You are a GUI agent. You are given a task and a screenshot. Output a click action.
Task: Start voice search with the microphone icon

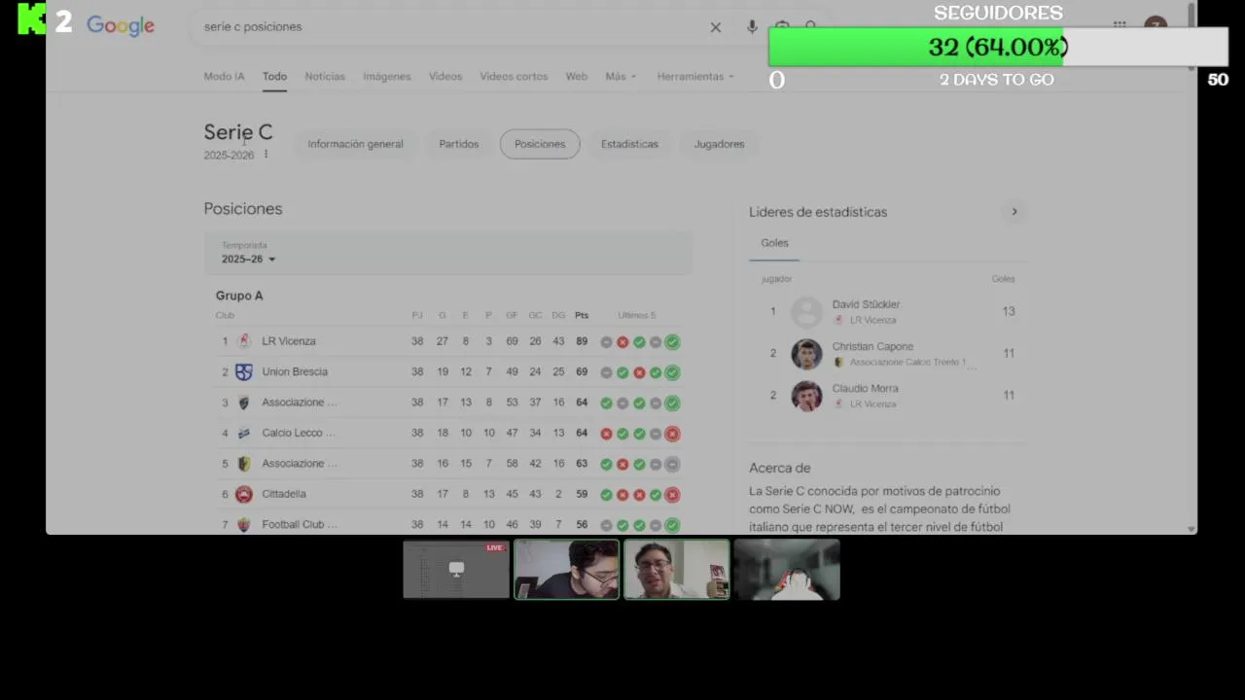752,27
